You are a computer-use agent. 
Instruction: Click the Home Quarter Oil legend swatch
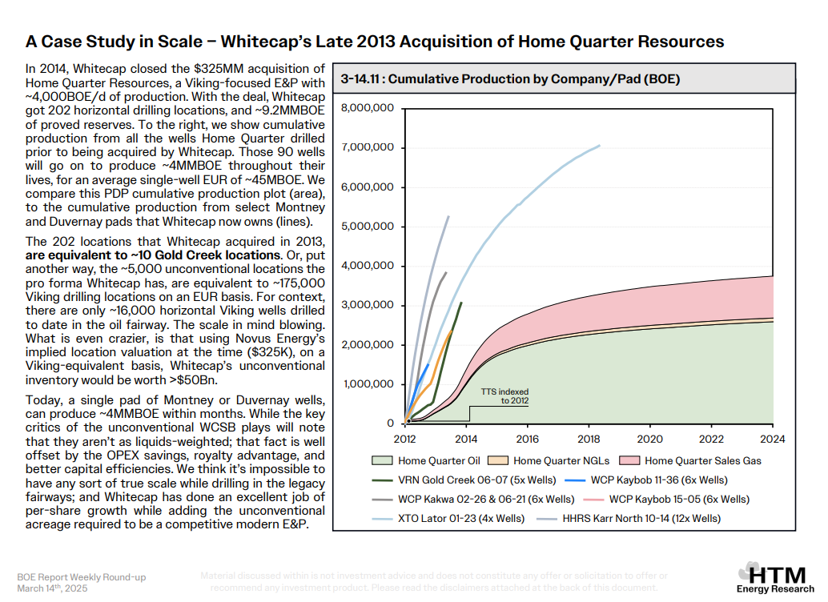(x=382, y=460)
